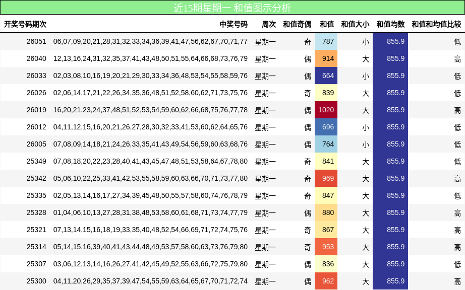Viewport: 465px width, 290px height.
Task: Click the red 1020 sum value cell
Action: [x=326, y=109]
